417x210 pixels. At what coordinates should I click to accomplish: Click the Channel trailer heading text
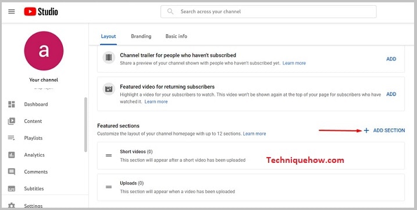click(178, 55)
